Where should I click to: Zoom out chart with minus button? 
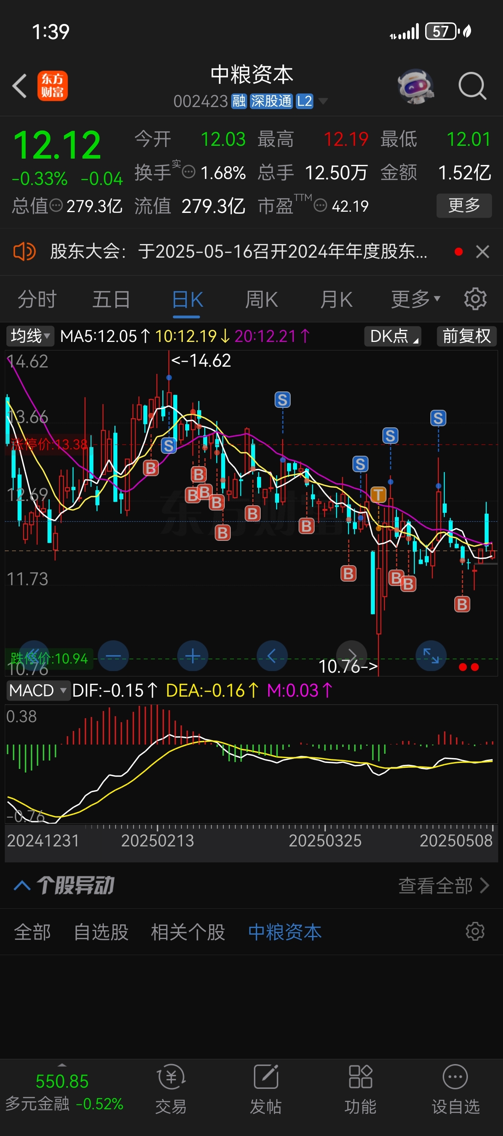[x=113, y=656]
